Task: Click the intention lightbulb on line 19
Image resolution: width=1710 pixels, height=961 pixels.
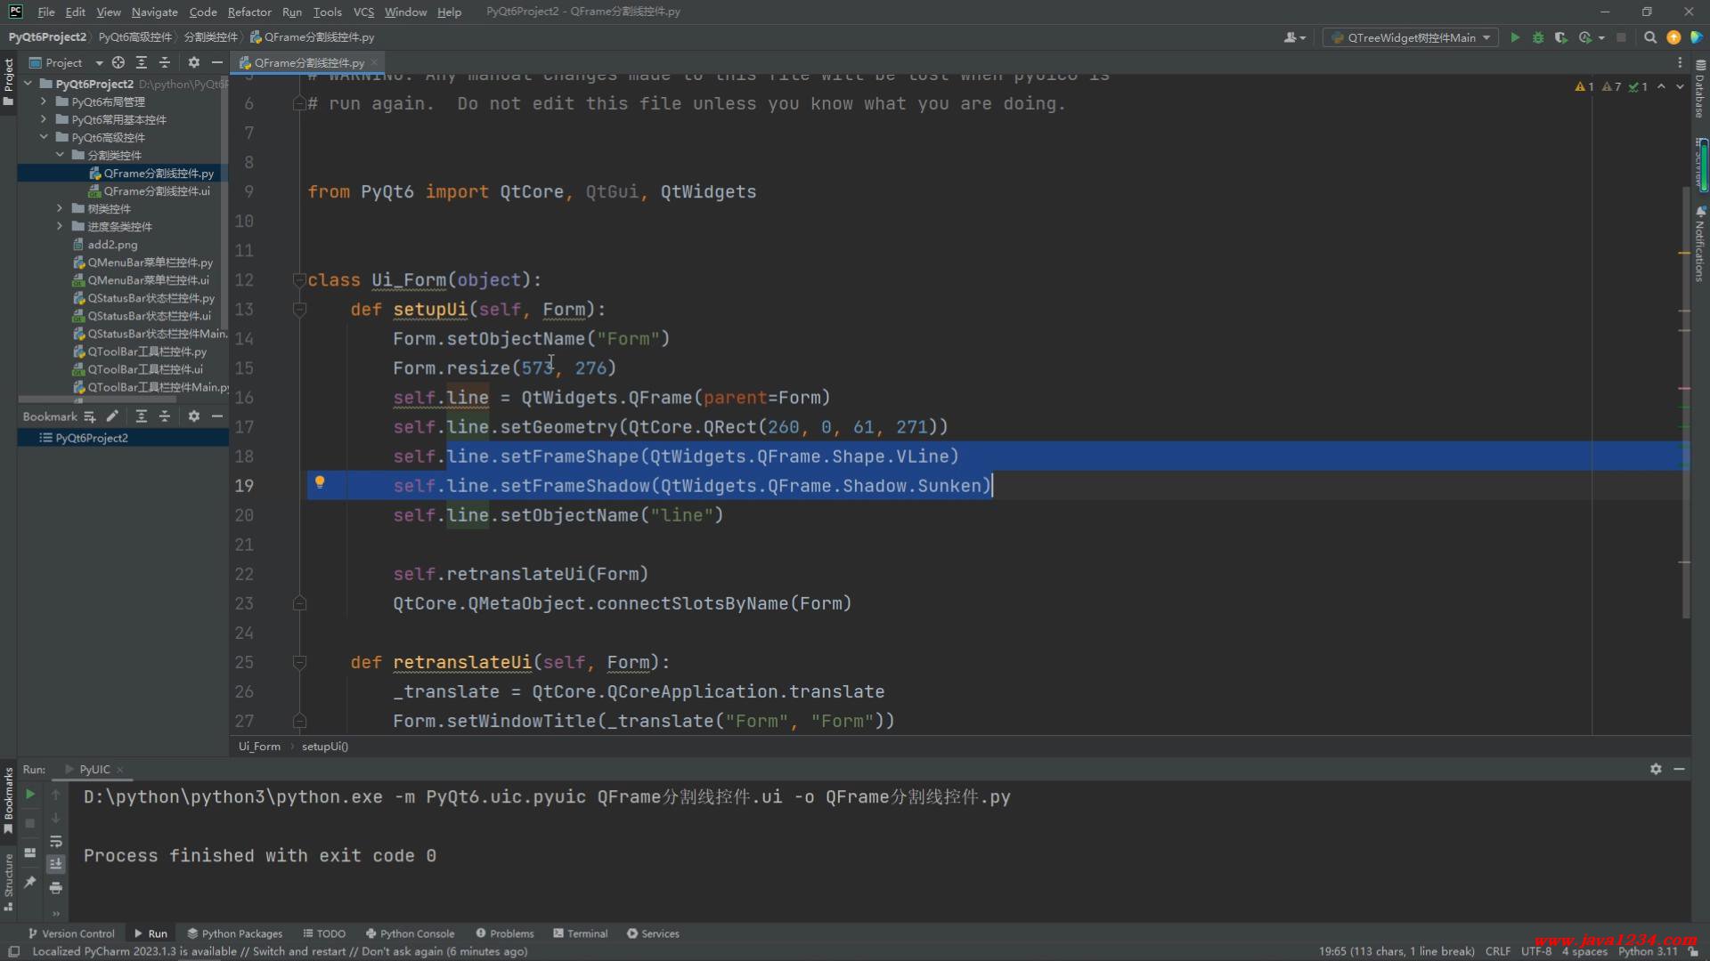Action: coord(320,483)
